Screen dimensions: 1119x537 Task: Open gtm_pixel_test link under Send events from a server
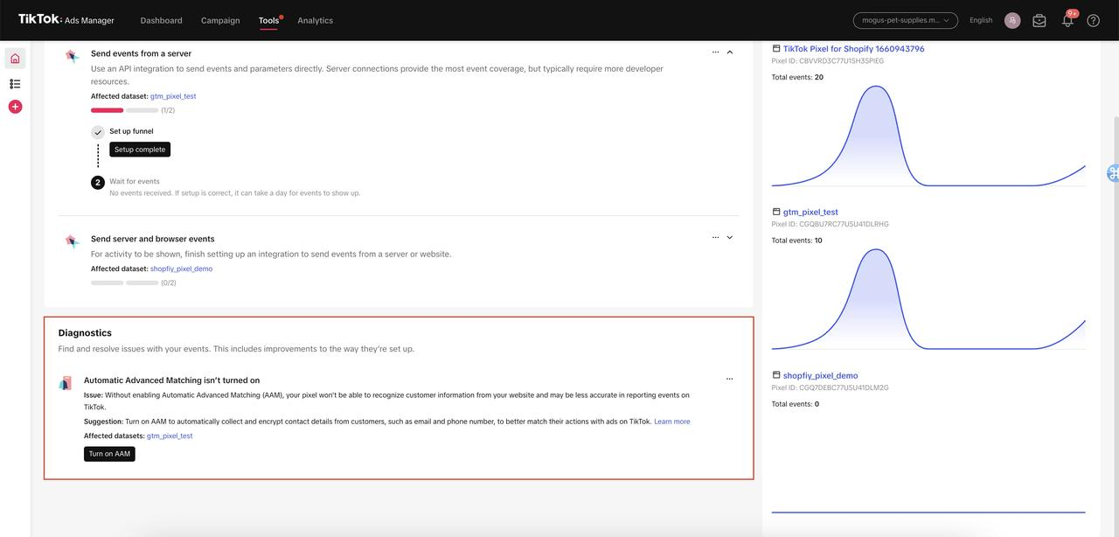click(173, 96)
